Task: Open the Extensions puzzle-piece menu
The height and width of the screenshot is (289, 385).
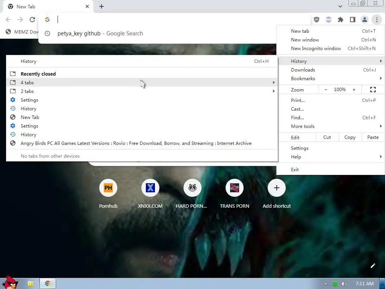Action: pos(341,20)
